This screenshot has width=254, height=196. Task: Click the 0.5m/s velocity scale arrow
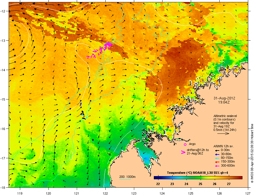point(223,133)
